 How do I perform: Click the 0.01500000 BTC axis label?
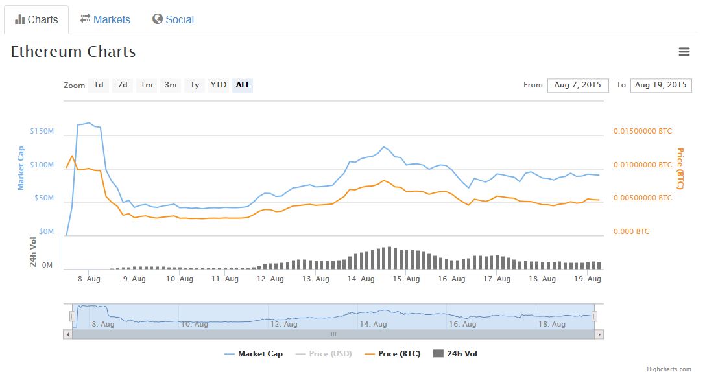[x=643, y=131]
